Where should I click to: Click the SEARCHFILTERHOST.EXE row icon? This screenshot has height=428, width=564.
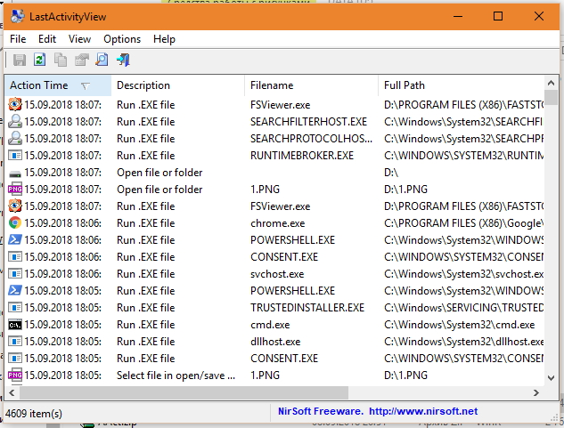point(15,122)
